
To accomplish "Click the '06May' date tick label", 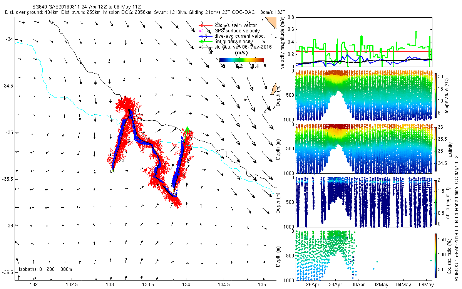I will [x=426, y=284].
